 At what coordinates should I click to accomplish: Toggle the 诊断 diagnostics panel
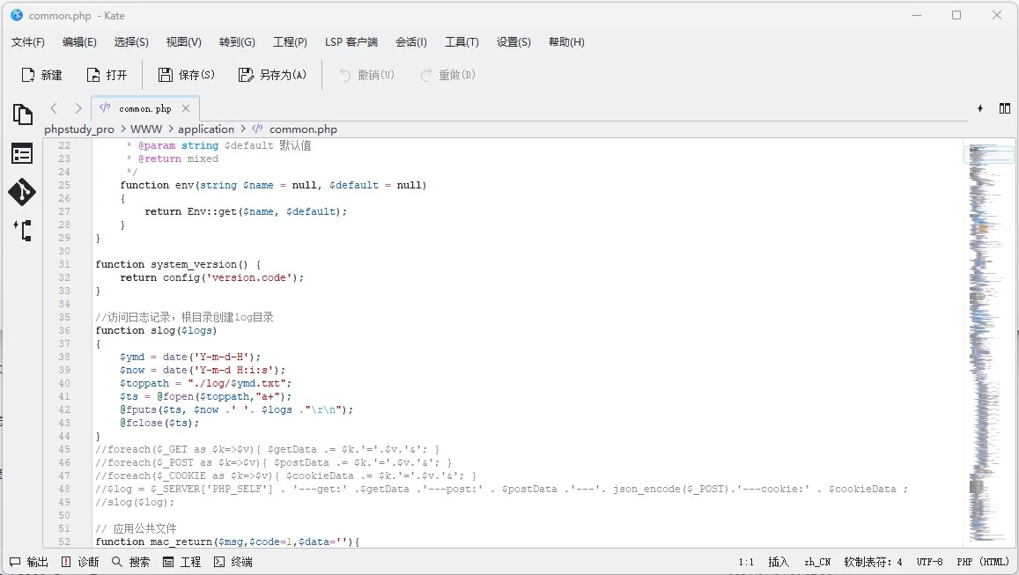tap(80, 562)
